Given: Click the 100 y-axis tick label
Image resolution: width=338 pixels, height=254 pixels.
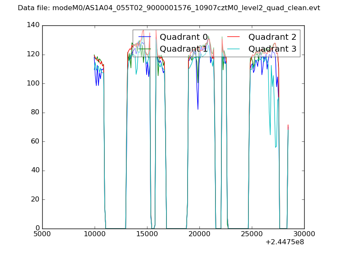Looking at the screenshot, I should pyautogui.click(x=33, y=83).
